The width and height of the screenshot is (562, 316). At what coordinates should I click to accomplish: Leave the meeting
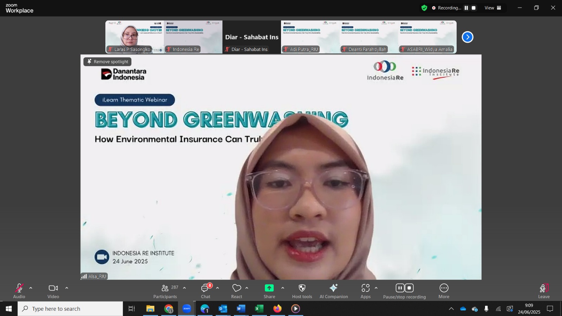tap(544, 291)
